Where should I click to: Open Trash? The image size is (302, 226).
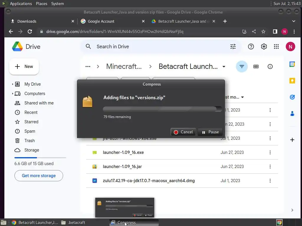(x=29, y=141)
